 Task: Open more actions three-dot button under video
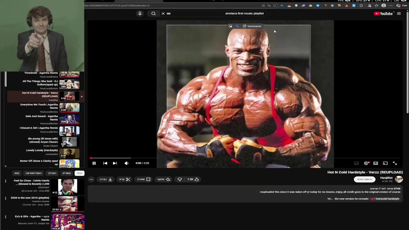click(x=91, y=180)
